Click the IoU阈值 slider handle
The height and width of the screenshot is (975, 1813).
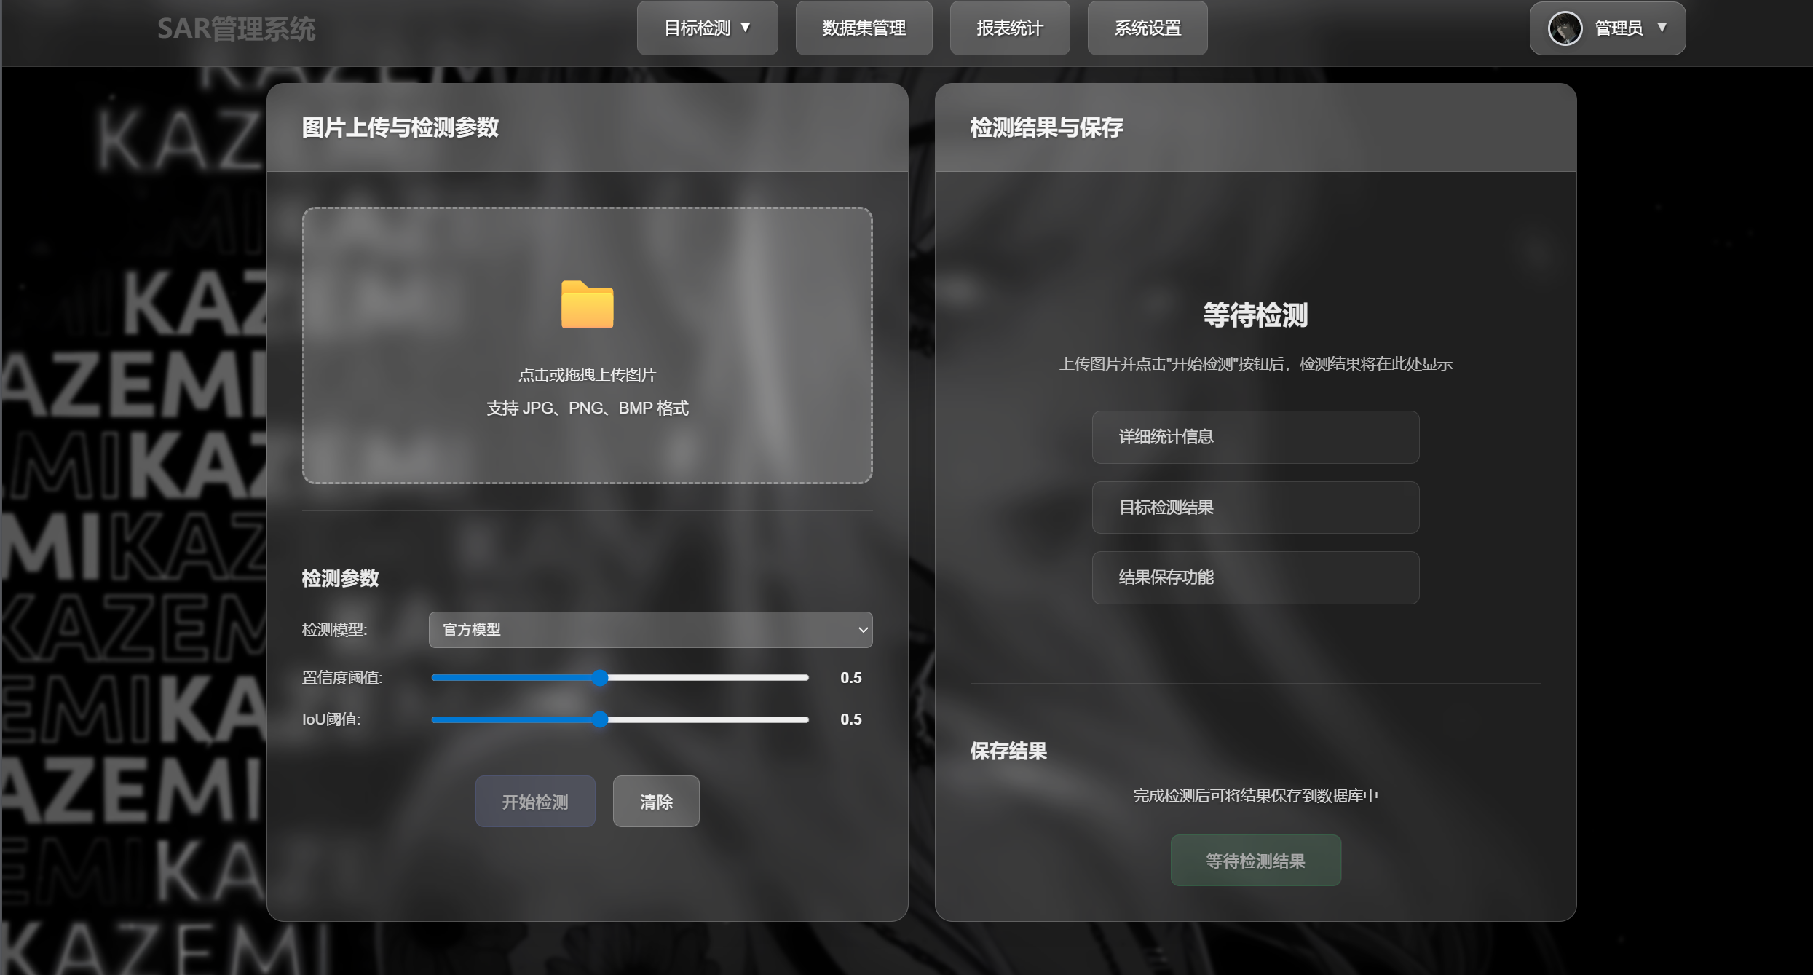pos(599,719)
